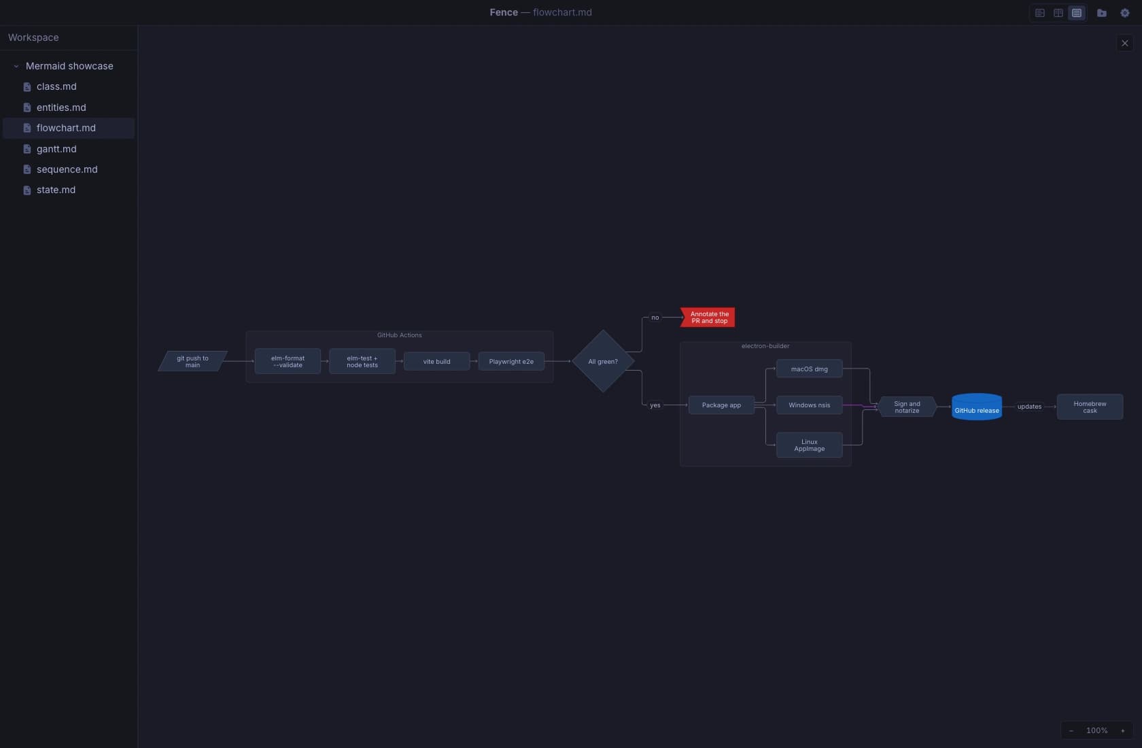Click the 'elm-format --validate' node
Screen dimensions: 1142x748
pyautogui.click(x=288, y=361)
